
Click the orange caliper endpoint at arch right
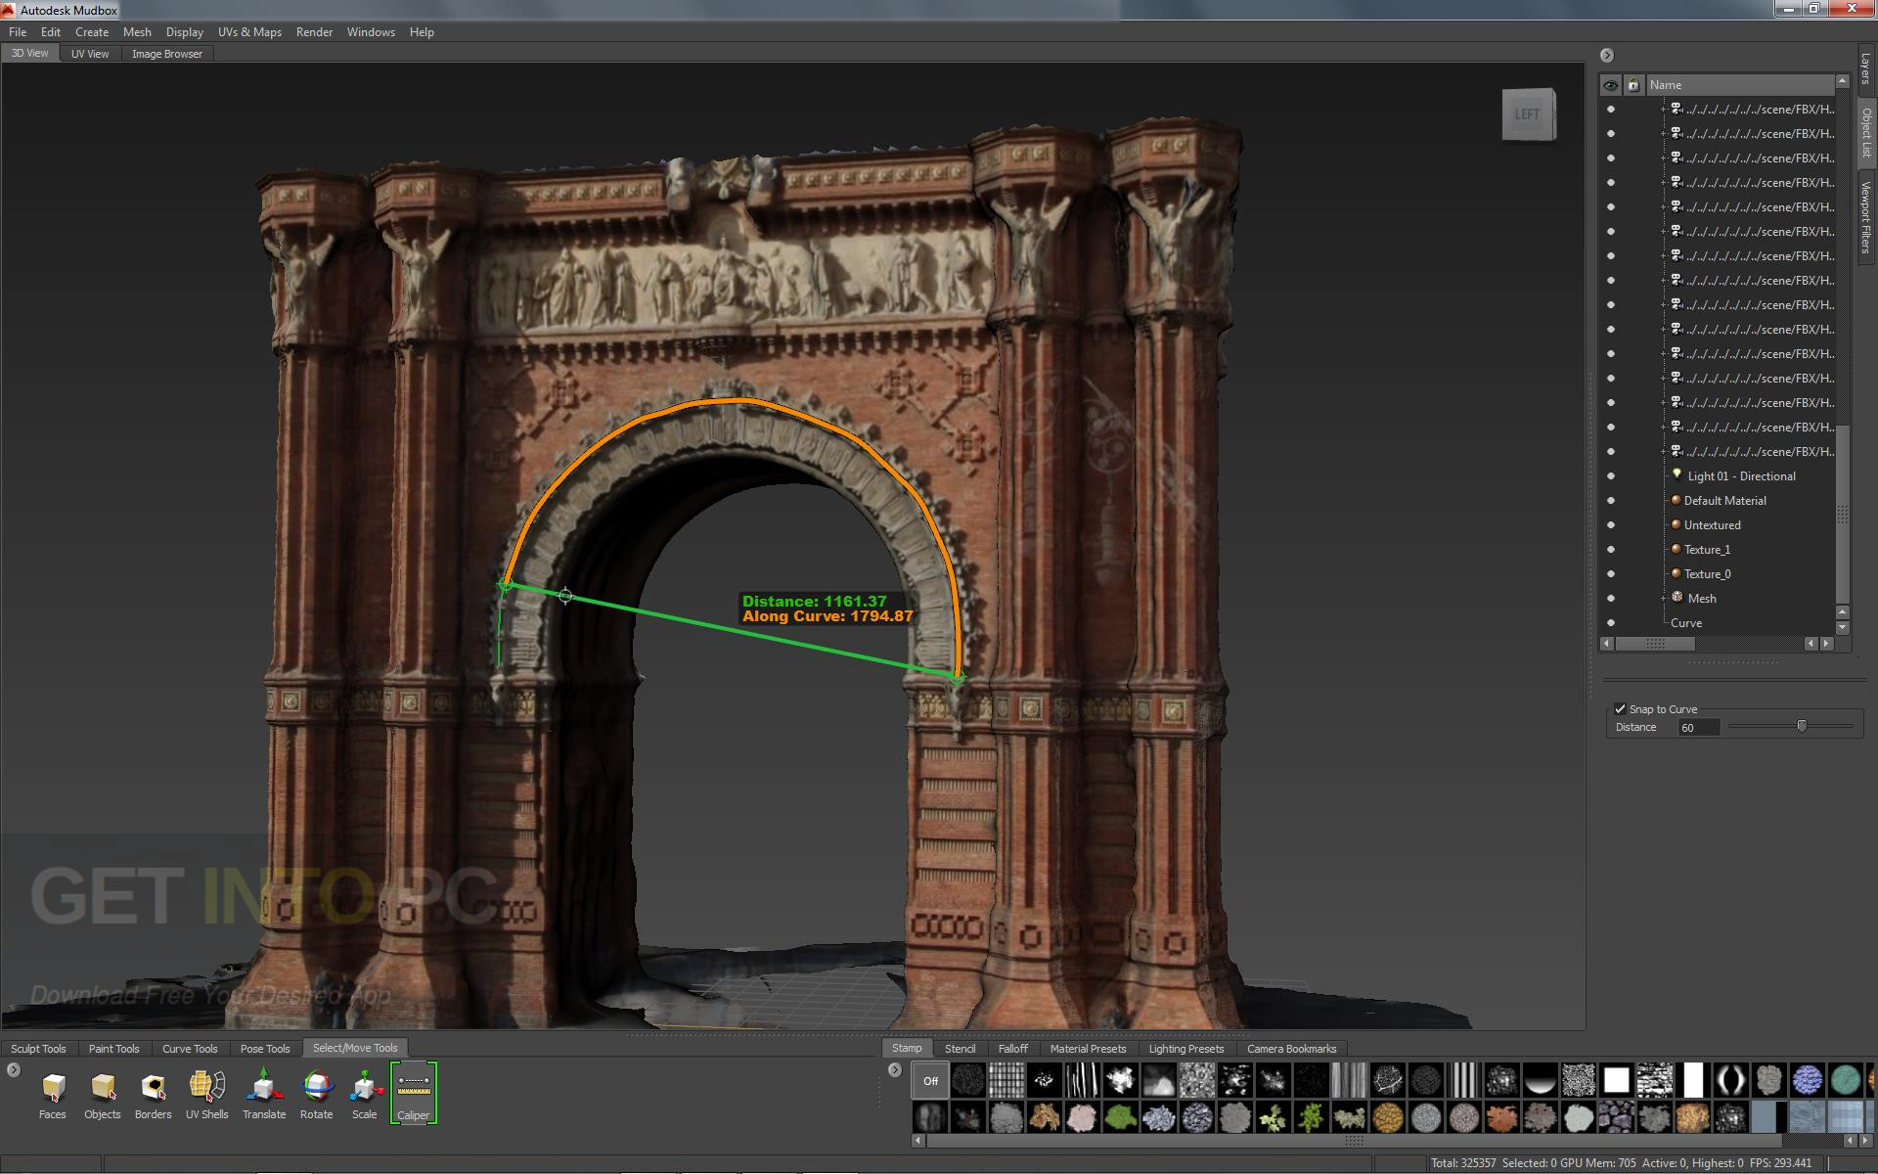click(x=958, y=677)
